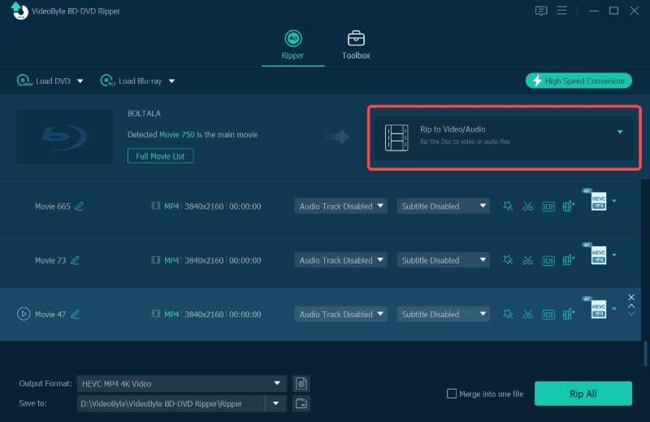Click the effect star icon for Movie 73
This screenshot has width=650, height=422.
coord(508,260)
